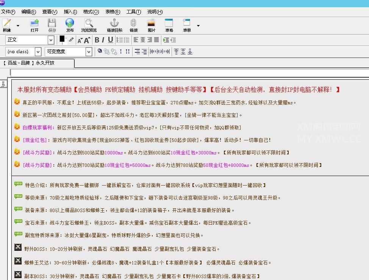The height and width of the screenshot is (280, 369).
Task: Open a file with the 打开 button
Action: pyautogui.click(x=34, y=25)
